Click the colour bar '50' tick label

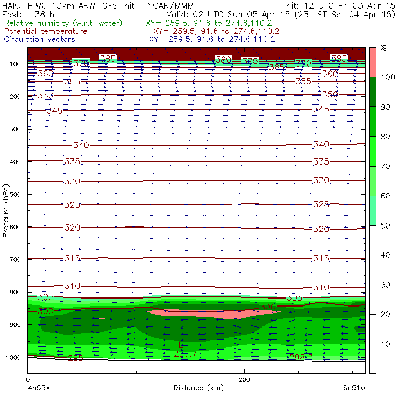click(x=385, y=226)
